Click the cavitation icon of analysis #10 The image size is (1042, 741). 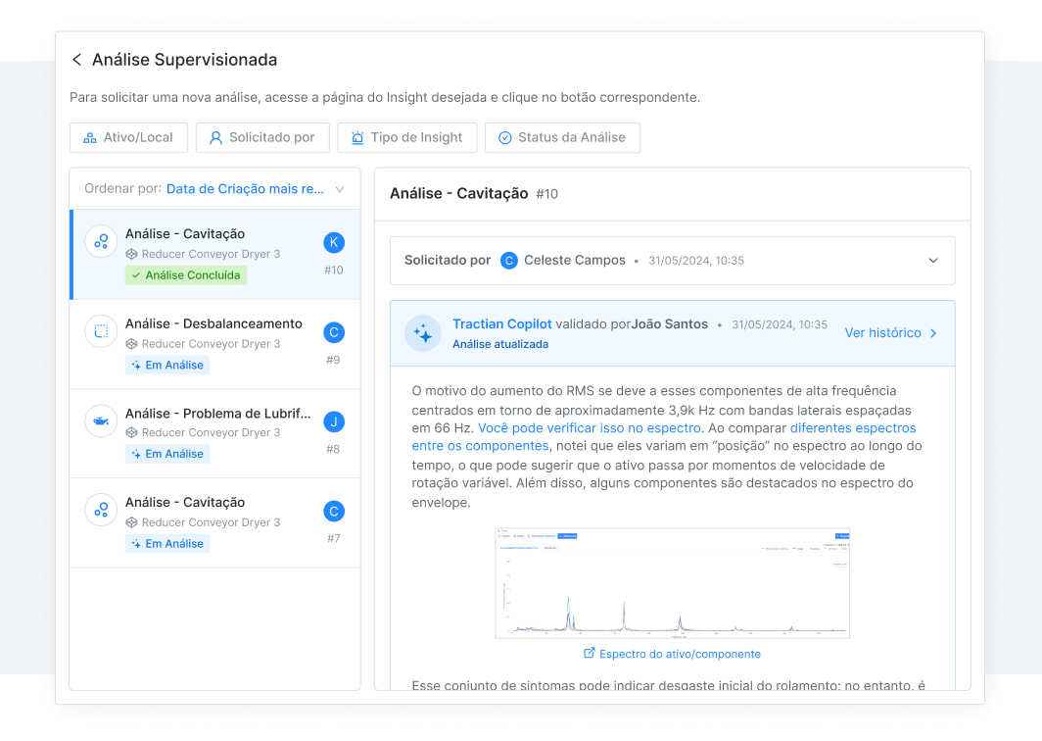pos(101,241)
